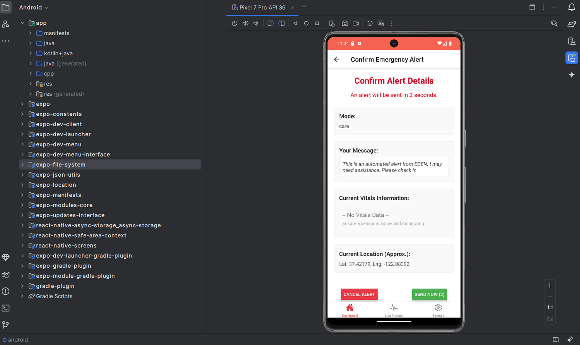Click the emulator Overview square button
Screen dimensions: 580x345
[x=317, y=23]
